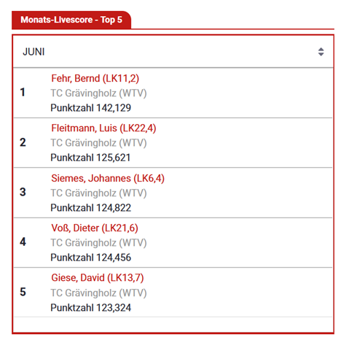
Task: Open player Fleitmann, Luis (LK22,4)
Action: [x=103, y=128]
